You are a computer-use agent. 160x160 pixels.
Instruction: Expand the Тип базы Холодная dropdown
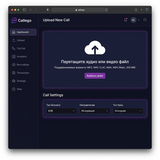(128, 111)
